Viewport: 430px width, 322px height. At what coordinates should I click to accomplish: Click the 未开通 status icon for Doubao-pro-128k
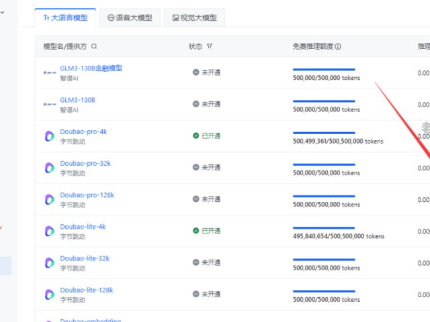click(x=196, y=199)
